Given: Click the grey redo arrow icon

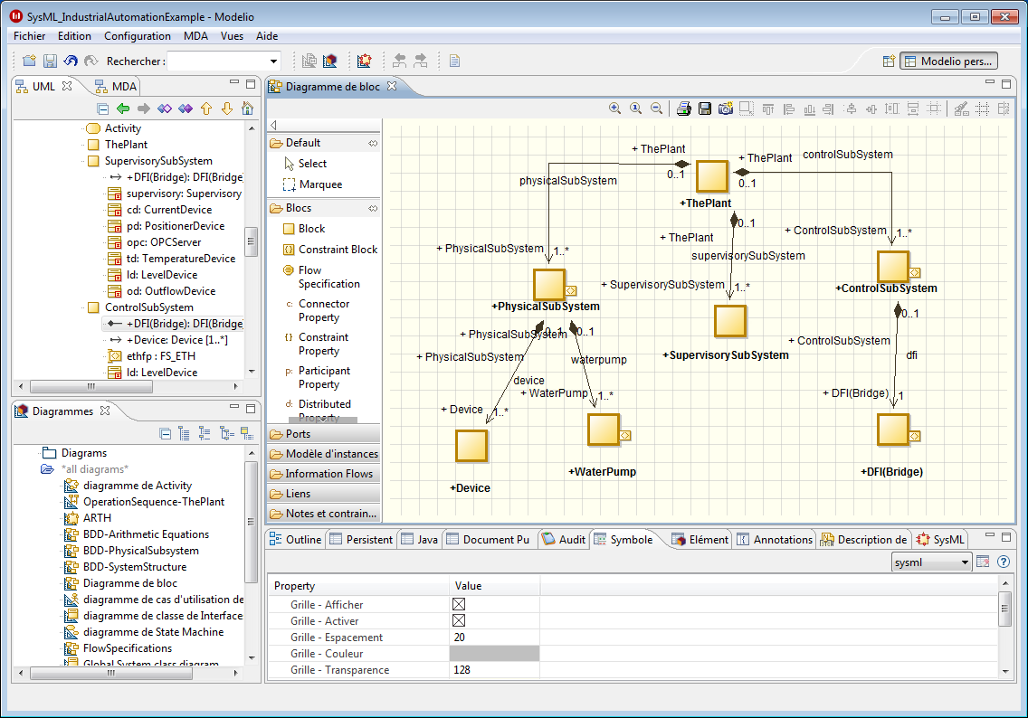Looking at the screenshot, I should tap(91, 61).
